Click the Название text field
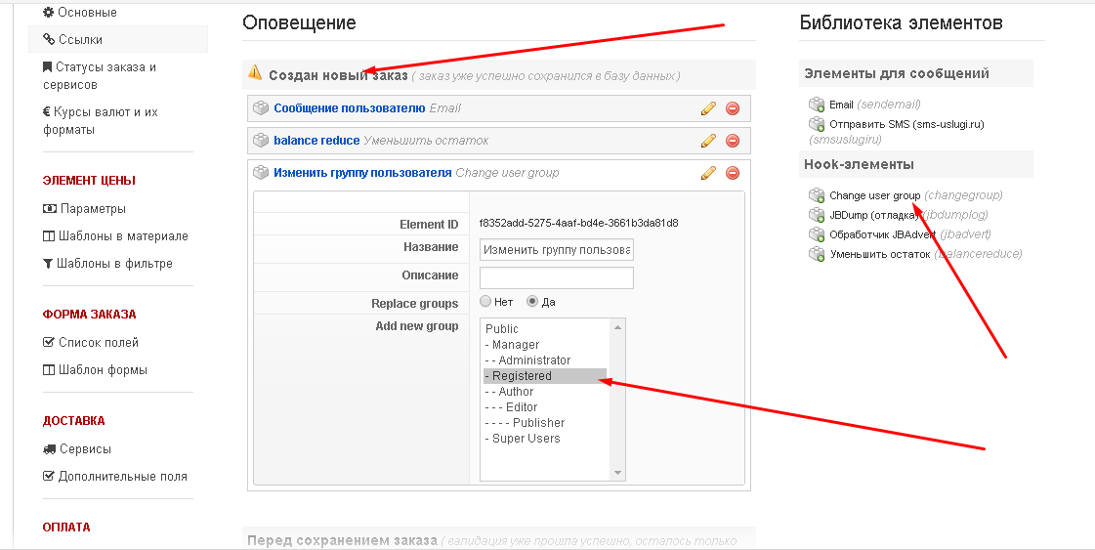The width and height of the screenshot is (1095, 550). tap(556, 249)
